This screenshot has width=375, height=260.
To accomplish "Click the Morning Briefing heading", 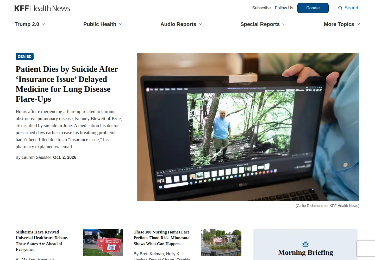I will tap(305, 252).
